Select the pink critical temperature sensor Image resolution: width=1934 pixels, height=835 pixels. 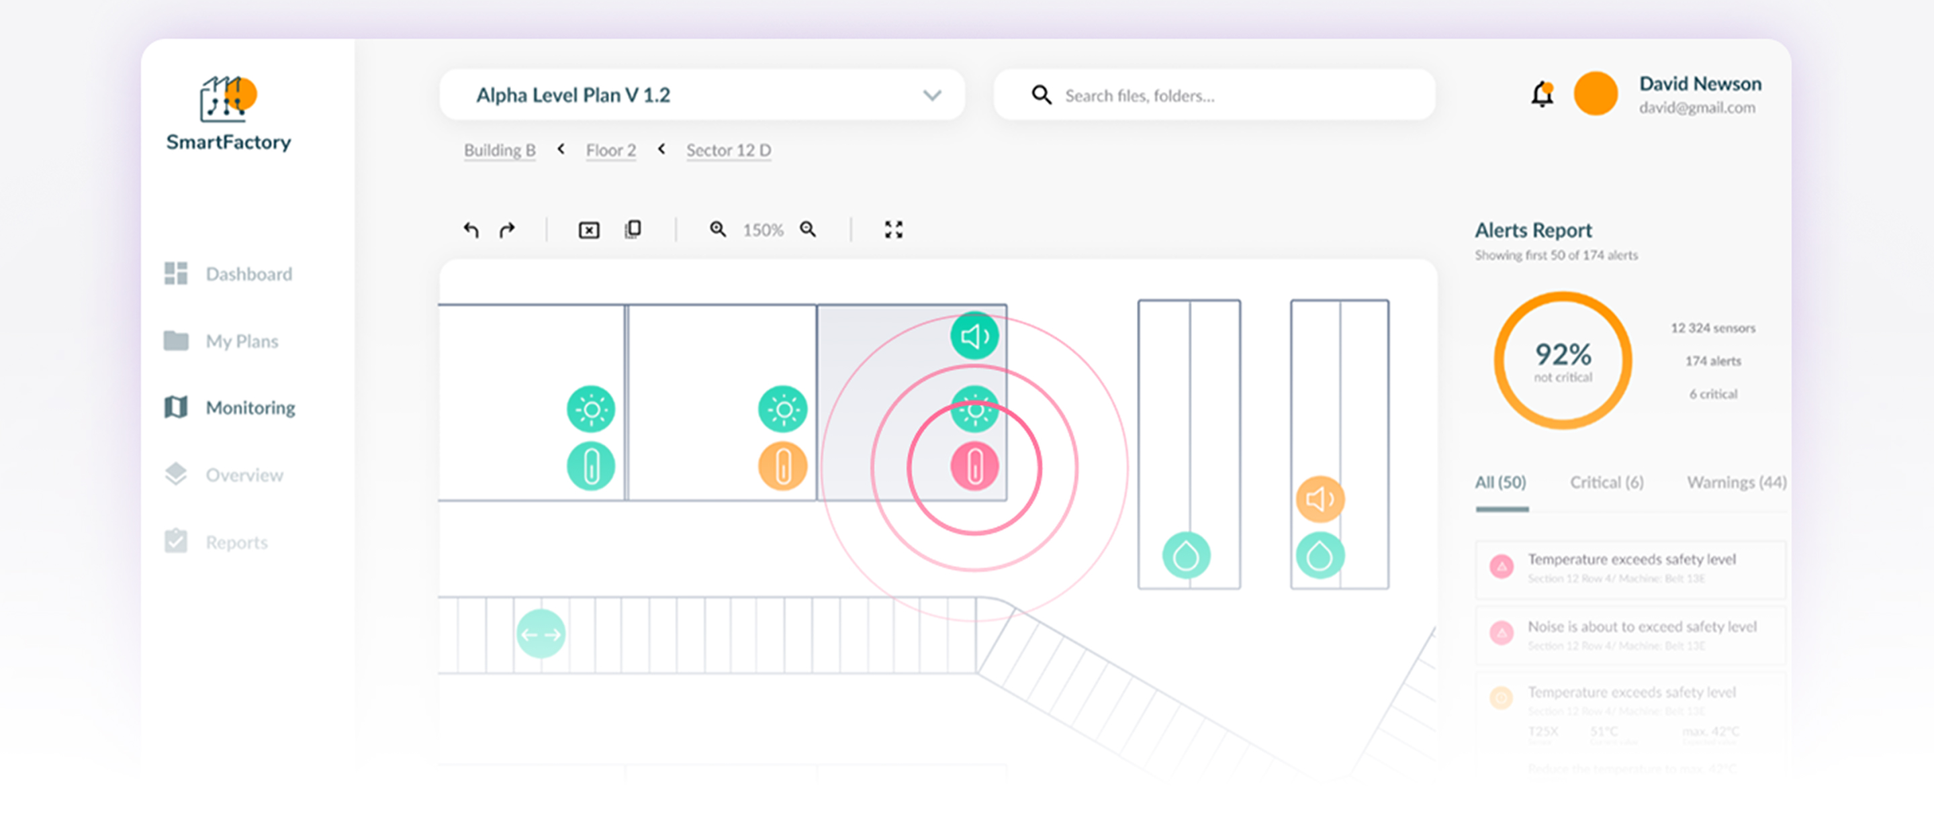(974, 466)
